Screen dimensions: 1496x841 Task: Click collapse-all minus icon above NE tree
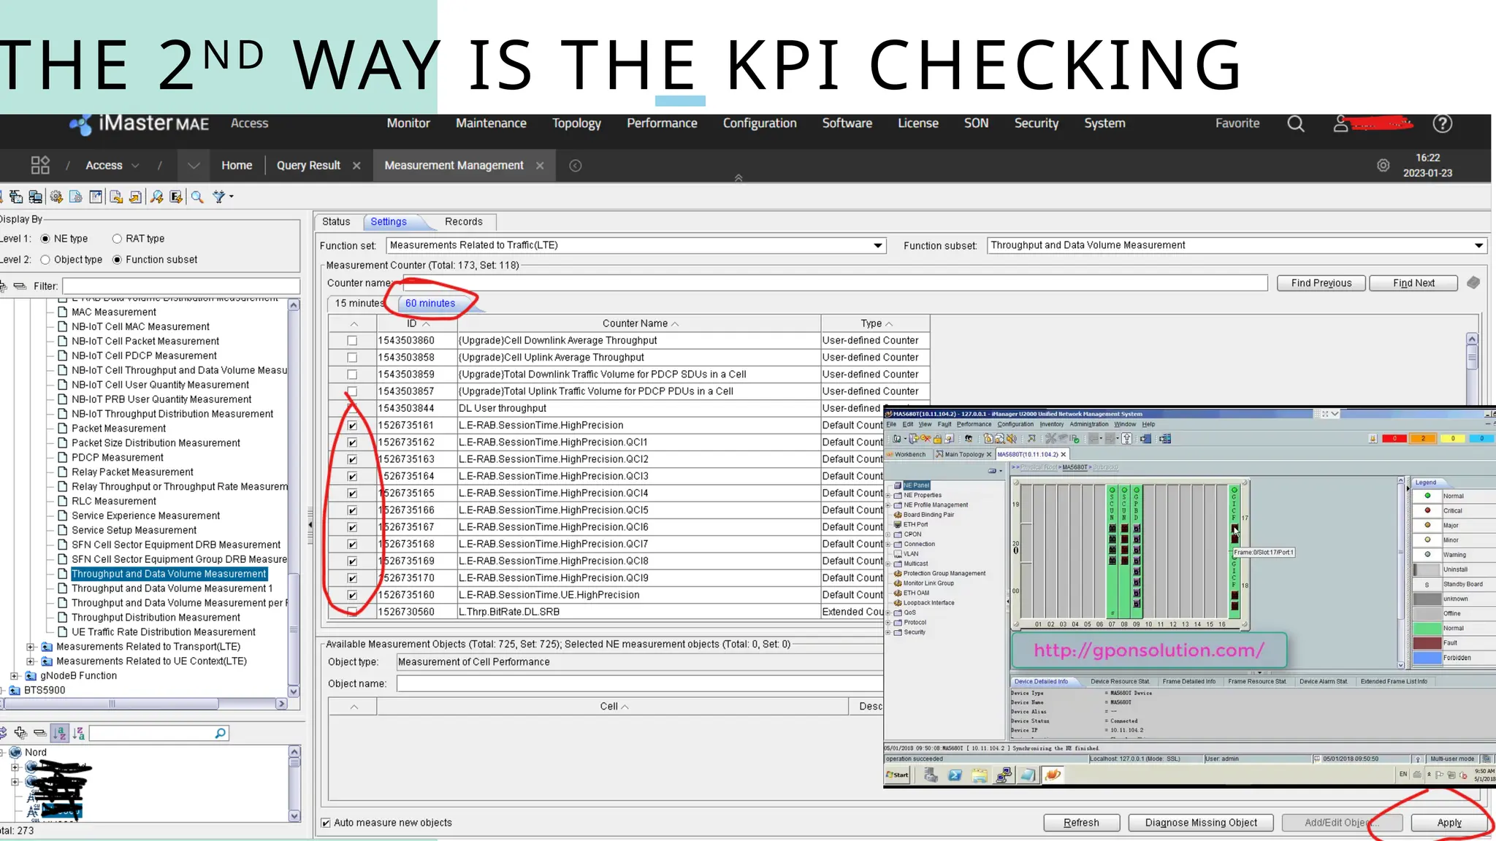[x=40, y=733]
